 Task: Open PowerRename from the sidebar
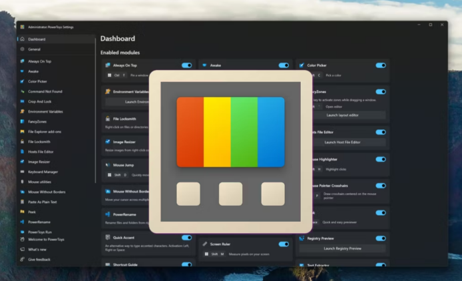56,222
